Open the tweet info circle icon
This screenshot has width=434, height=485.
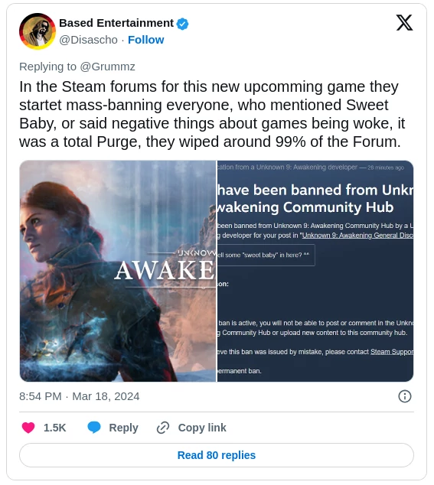pos(405,396)
